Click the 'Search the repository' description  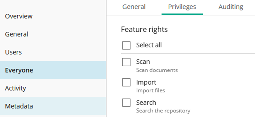tap(163, 111)
